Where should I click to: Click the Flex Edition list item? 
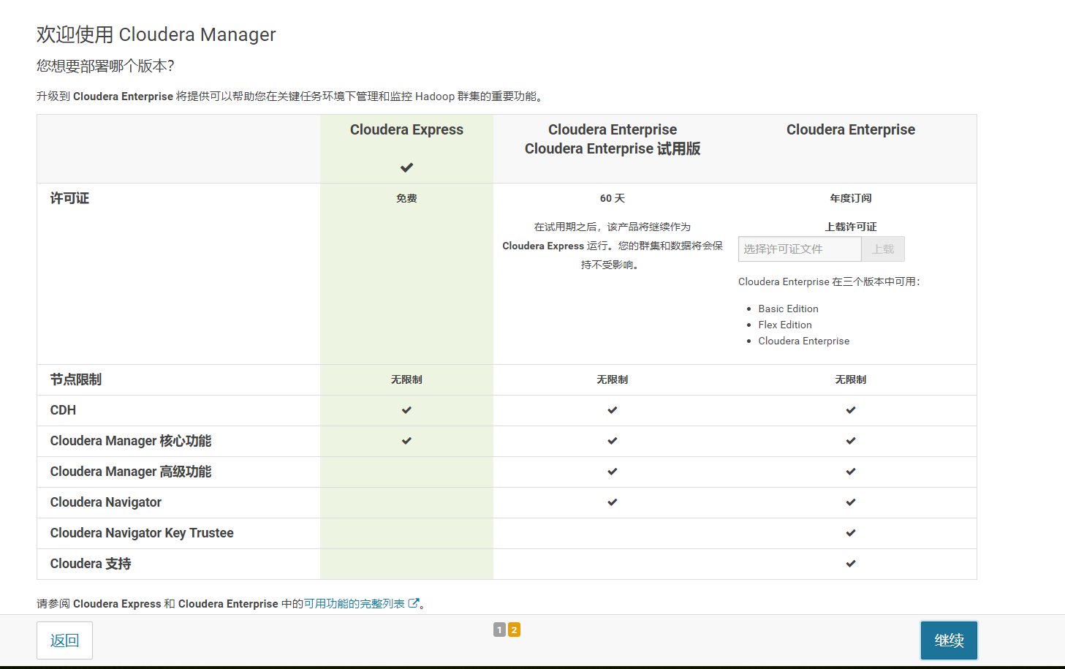click(785, 325)
